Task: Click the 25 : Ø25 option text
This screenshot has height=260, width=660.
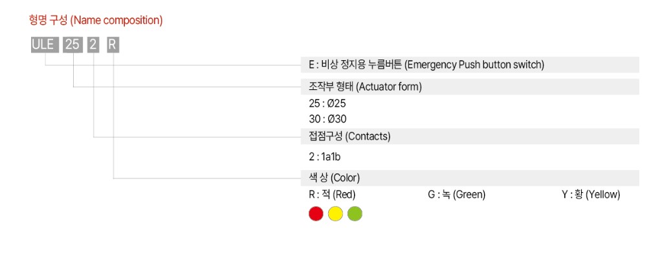Action: tap(327, 103)
